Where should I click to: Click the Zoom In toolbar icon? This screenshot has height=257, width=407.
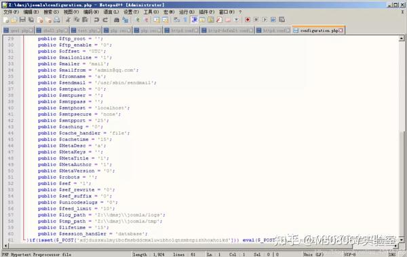pos(138,20)
